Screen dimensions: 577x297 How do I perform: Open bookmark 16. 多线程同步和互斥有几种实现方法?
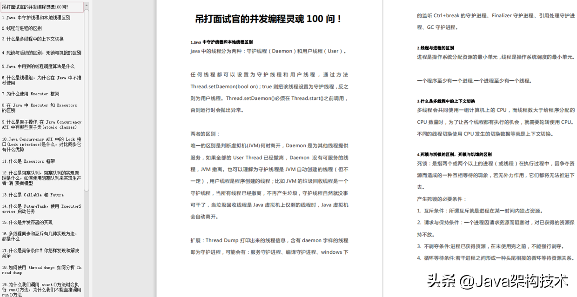coord(40,236)
